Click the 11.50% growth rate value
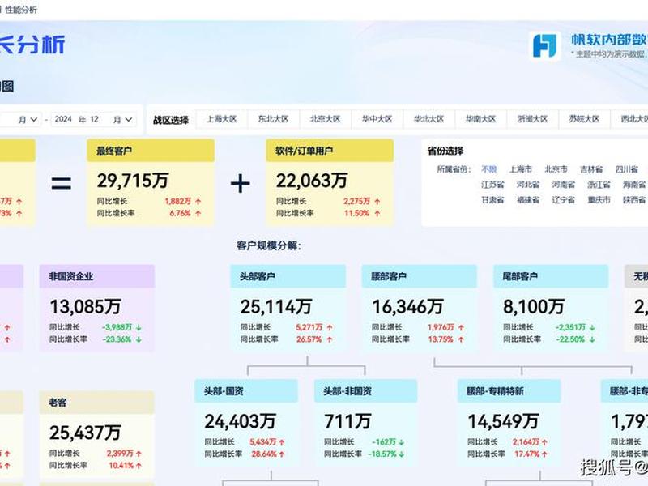Image resolution: width=648 pixels, height=486 pixels. point(356,213)
